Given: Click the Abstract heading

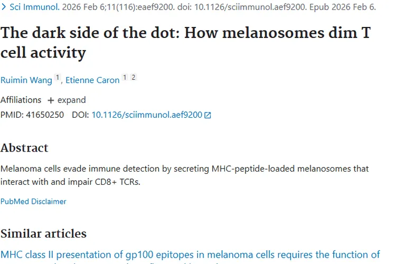Looking at the screenshot, I should point(24,148).
